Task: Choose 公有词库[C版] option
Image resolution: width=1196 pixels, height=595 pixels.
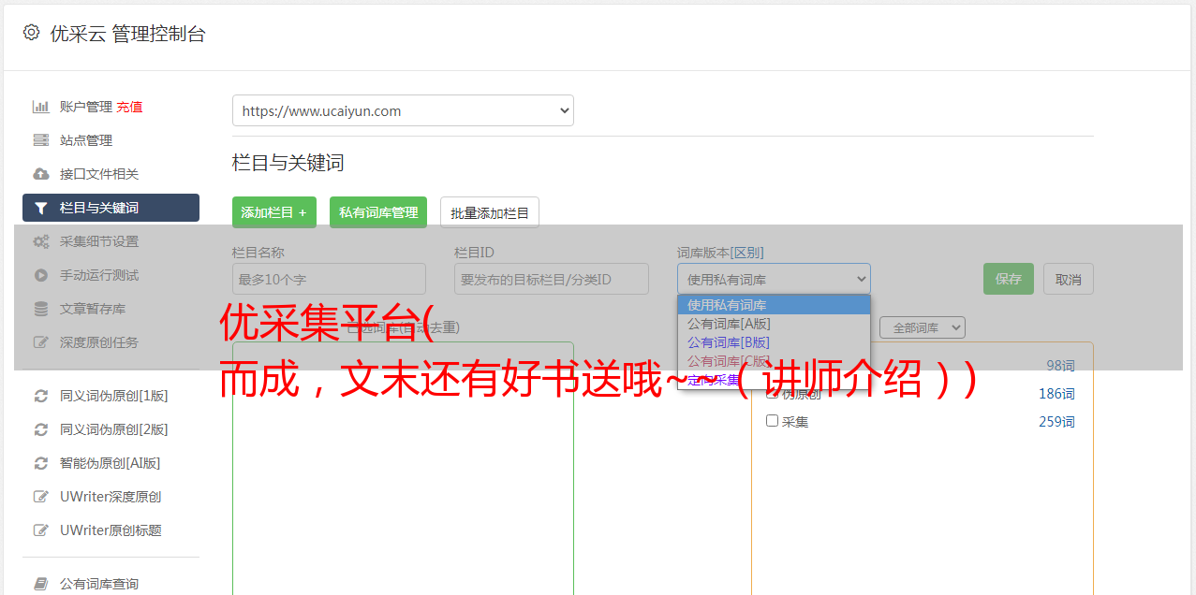Action: point(774,361)
